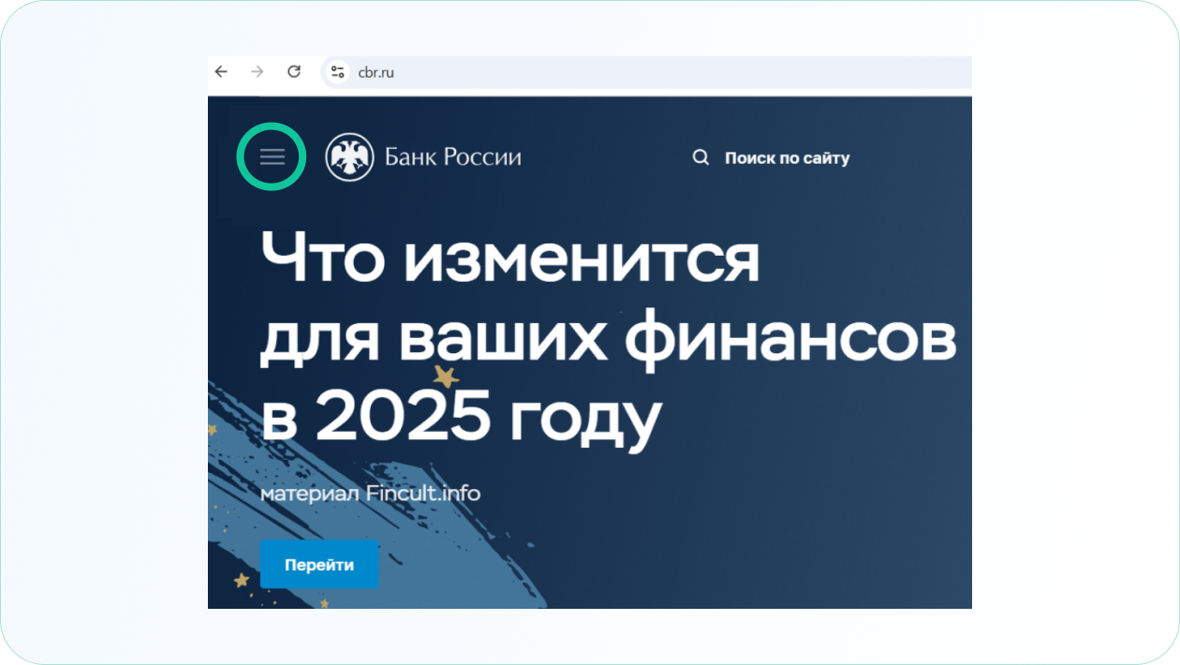Open the hamburger menu
Image resolution: width=1180 pixels, height=665 pixels.
tap(273, 157)
